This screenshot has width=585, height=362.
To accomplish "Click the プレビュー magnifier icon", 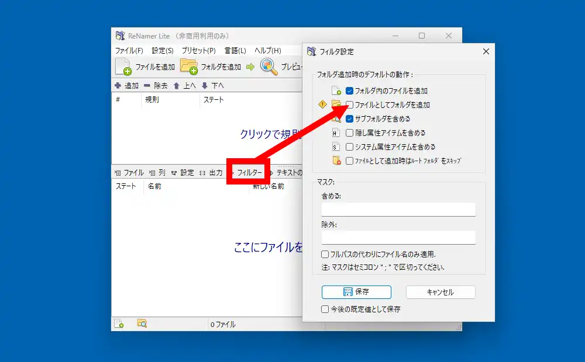I will [x=269, y=67].
